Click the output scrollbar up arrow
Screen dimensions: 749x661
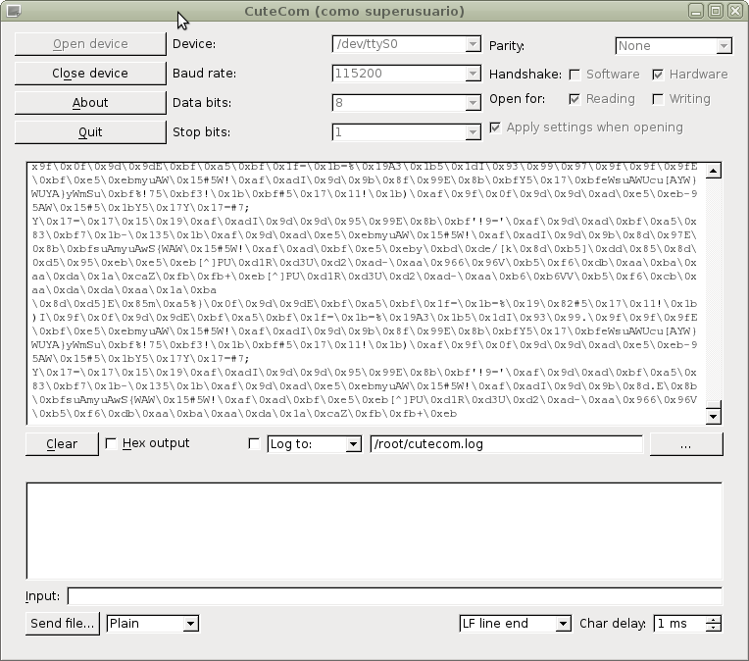pos(713,171)
